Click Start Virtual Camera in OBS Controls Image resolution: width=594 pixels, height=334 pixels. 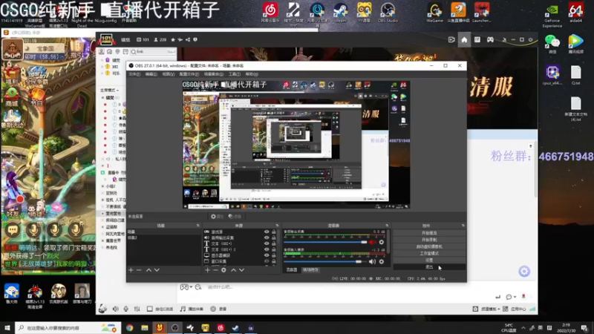(429, 246)
